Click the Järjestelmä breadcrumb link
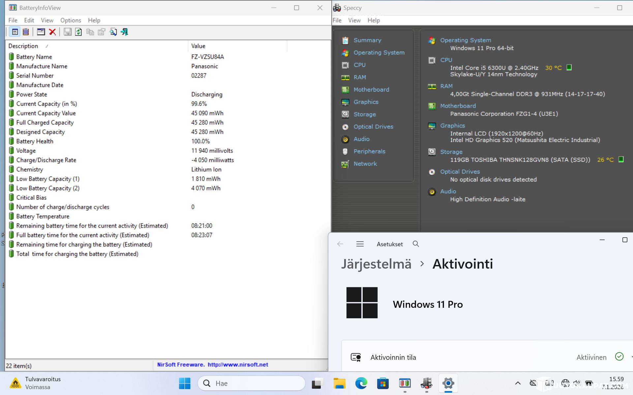 [x=376, y=264]
